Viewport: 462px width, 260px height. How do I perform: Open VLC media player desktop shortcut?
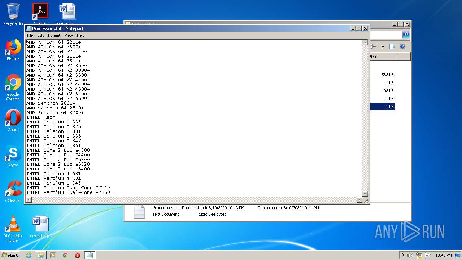pyautogui.click(x=13, y=229)
